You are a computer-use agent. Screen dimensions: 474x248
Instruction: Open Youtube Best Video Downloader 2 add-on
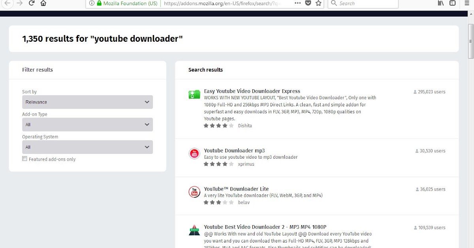click(265, 227)
